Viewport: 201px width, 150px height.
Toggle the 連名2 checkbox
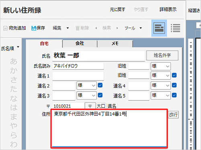(x=100, y=85)
